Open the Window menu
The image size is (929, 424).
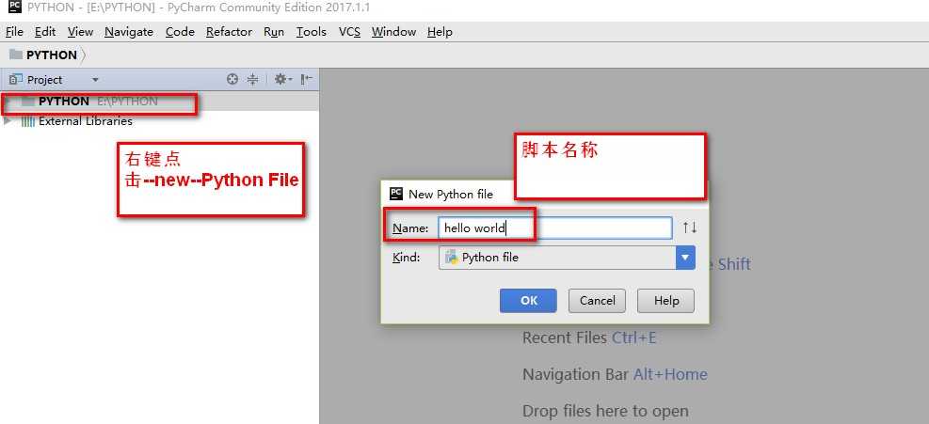[394, 32]
